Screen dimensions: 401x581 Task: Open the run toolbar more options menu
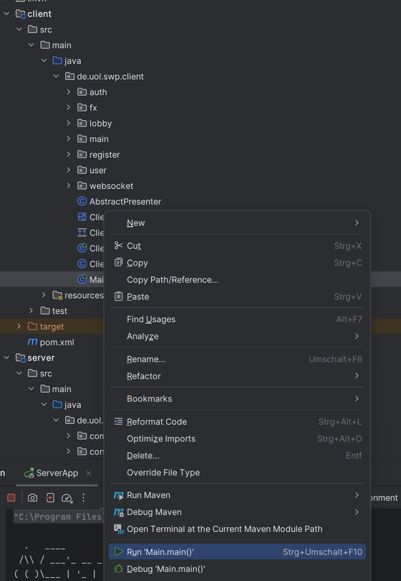click(83, 497)
